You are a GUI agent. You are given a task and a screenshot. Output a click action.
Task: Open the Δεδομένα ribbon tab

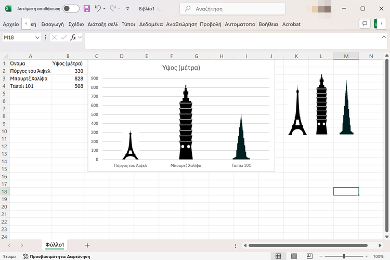tap(151, 24)
